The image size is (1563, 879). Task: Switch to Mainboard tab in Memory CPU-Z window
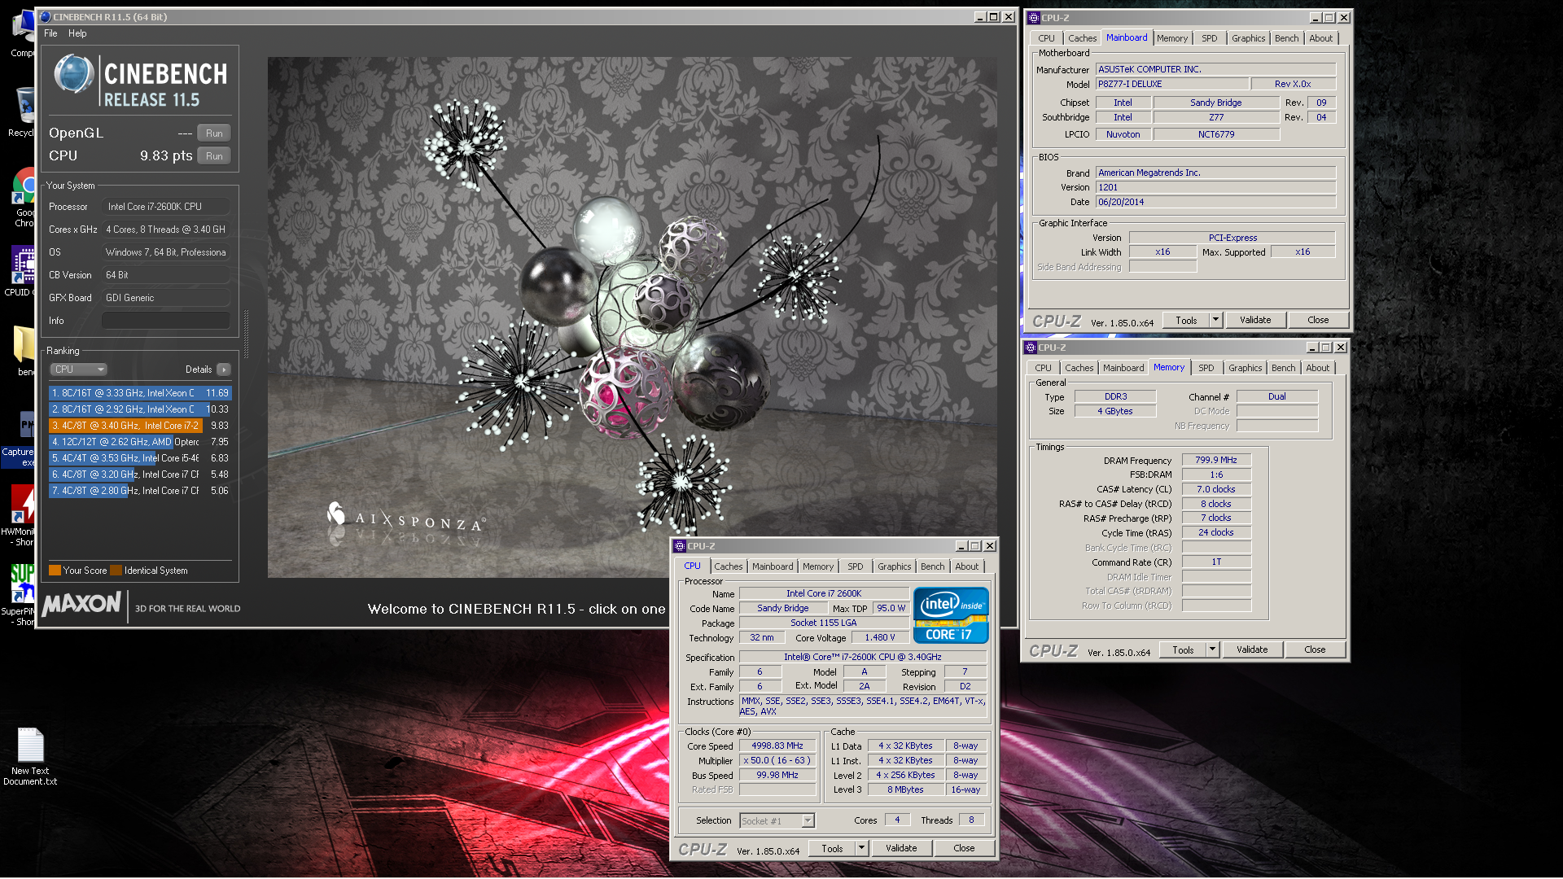tap(1123, 368)
